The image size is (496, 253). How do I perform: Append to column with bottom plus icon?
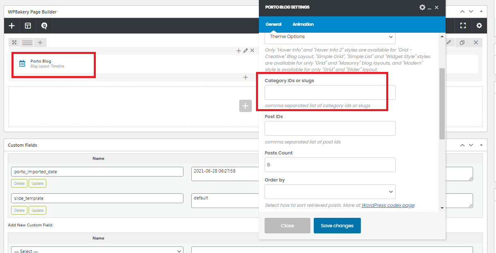click(x=245, y=77)
